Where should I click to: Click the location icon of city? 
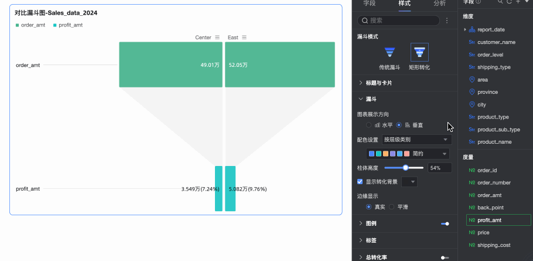point(472,104)
